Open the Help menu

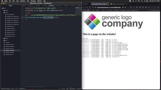[x=44, y=1]
